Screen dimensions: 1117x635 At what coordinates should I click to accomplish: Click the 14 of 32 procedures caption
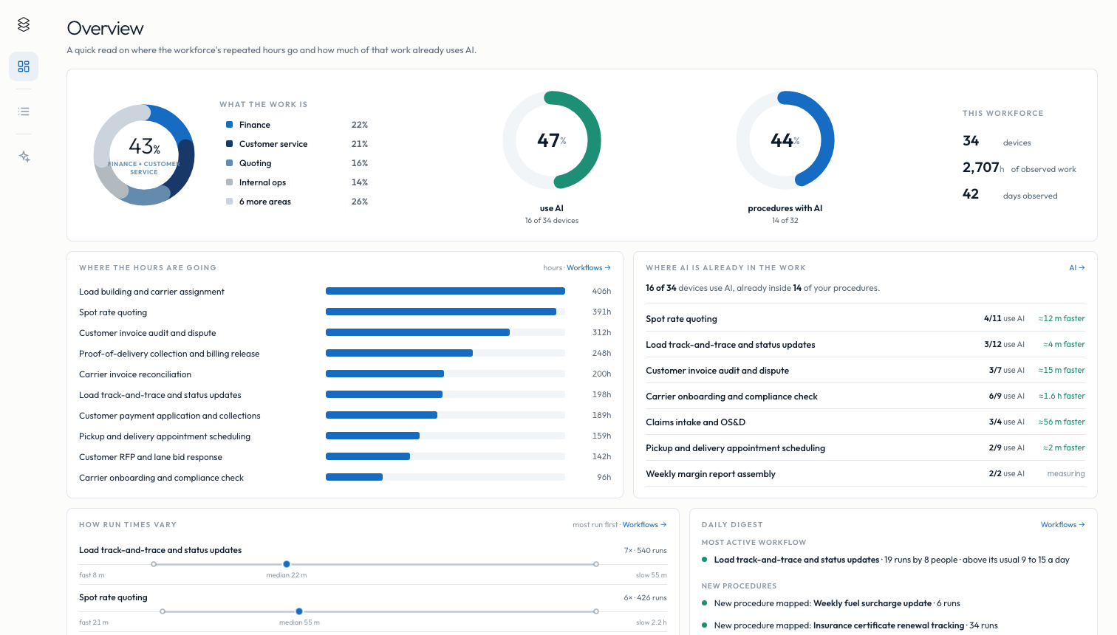[785, 221]
